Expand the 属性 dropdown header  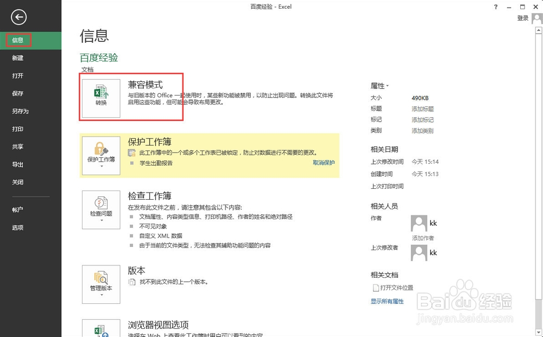pos(380,86)
